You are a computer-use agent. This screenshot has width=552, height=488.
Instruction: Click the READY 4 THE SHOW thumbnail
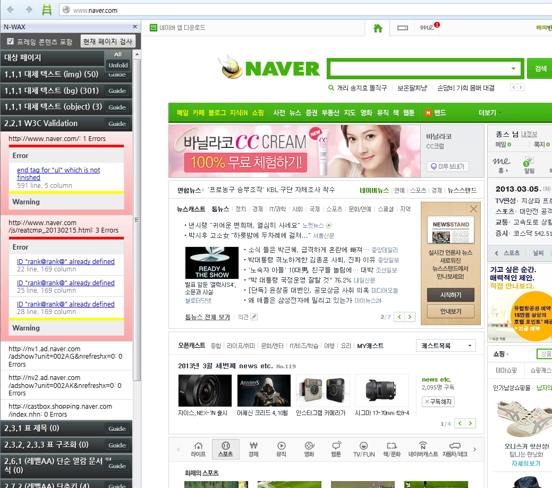tap(212, 263)
